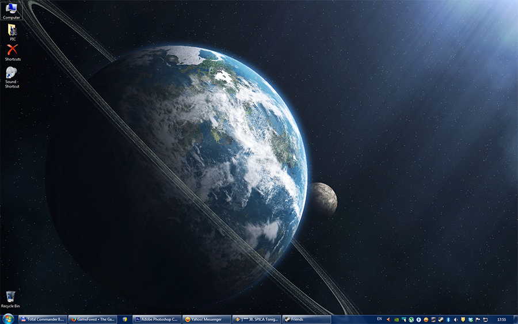Image resolution: width=518 pixels, height=324 pixels.
Task: Click the yellow shield tray icon
Action: coord(463,319)
